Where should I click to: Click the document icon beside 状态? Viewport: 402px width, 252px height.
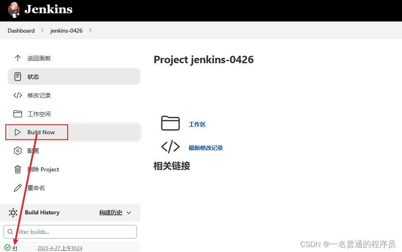[x=17, y=76]
